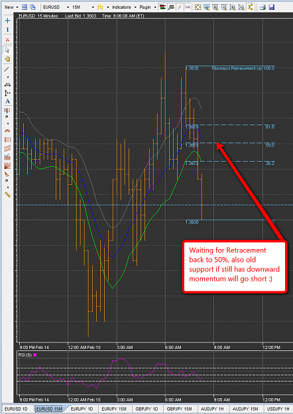Switch to the GBPJPY 15M tab
Viewport: 293px width, 414px height.
point(180,409)
